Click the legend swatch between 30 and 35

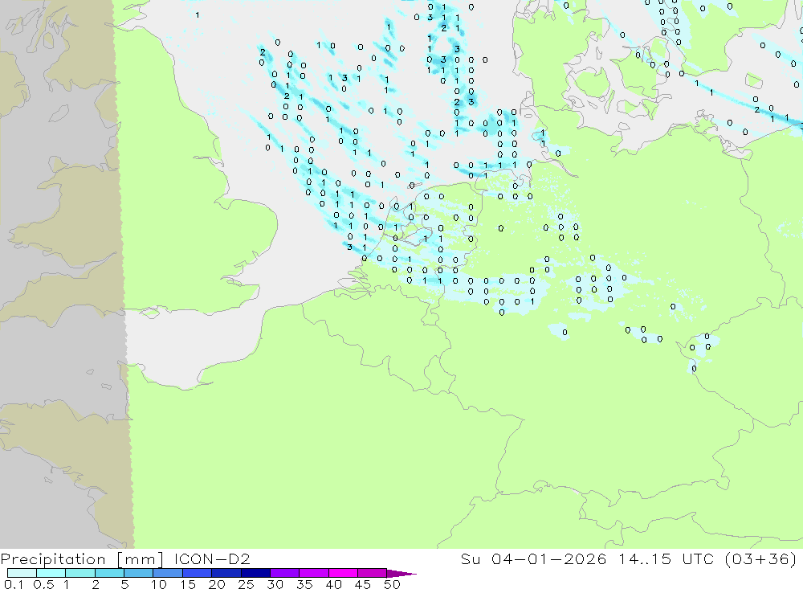[x=285, y=573]
